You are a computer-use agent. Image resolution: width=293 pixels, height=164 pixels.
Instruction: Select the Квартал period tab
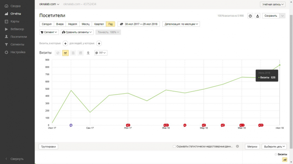tap(99, 24)
